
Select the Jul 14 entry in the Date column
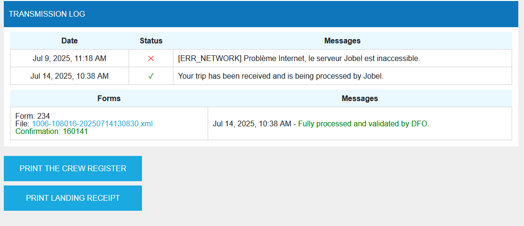(x=70, y=76)
